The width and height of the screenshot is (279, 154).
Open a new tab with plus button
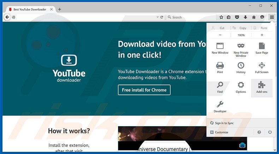tap(60, 9)
